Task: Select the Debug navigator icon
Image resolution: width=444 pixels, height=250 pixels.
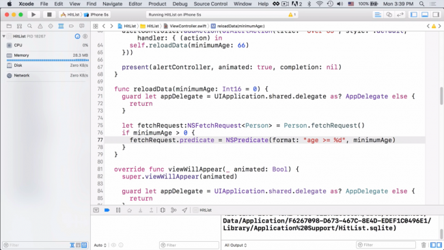Action: tap(61, 26)
